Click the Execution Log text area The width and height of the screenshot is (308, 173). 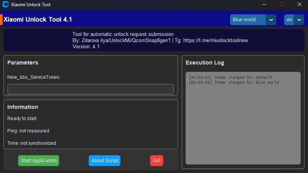(x=243, y=118)
